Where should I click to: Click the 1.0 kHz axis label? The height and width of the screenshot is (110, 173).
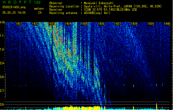pyautogui.click(x=2, y=50)
